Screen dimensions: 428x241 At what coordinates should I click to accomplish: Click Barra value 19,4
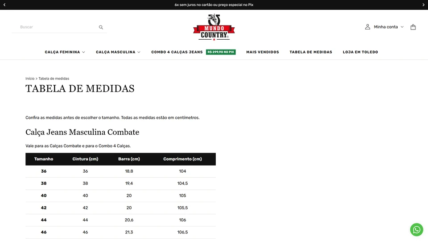(x=129, y=183)
